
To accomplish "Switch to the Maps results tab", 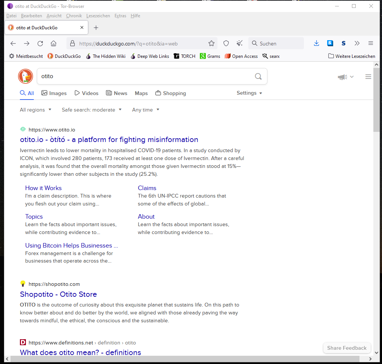I will tap(141, 93).
